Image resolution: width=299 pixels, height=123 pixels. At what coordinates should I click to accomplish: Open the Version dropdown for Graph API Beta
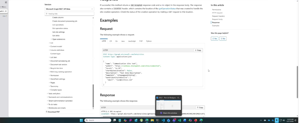(x=69, y=9)
